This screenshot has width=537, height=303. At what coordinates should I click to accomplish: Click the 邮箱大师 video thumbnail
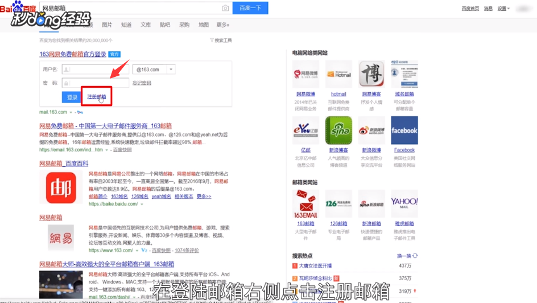61,285
